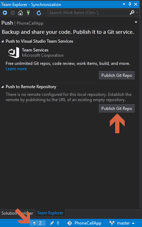The width and height of the screenshot is (142, 227).
Task: Click the pencil pending changes indicator
Action: click(54, 223)
